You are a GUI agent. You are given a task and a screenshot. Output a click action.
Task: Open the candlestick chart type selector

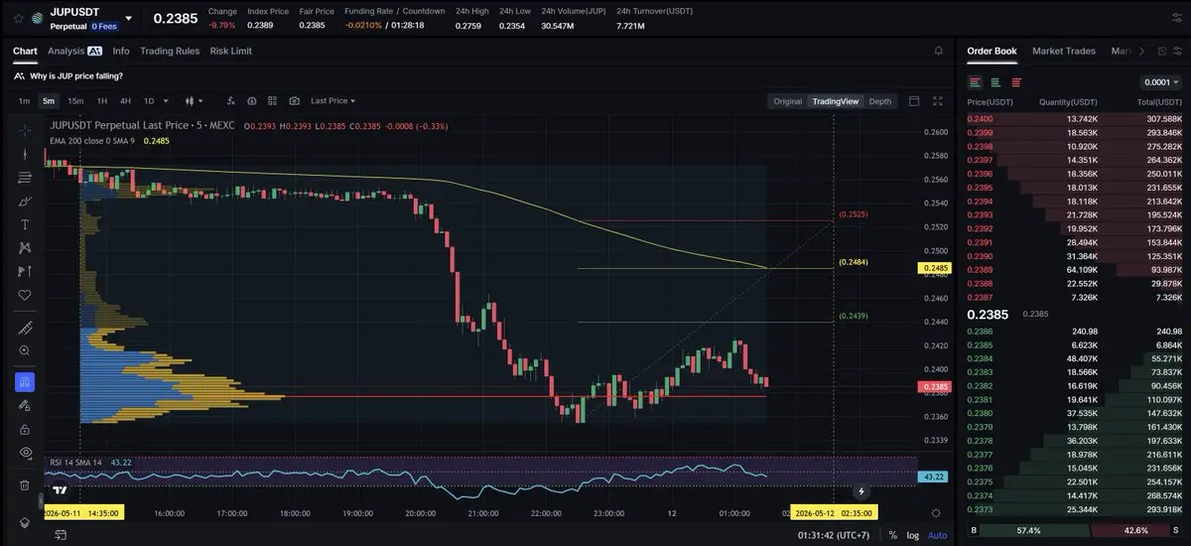(194, 100)
